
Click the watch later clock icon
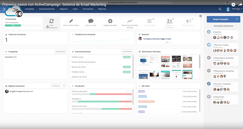233,5
